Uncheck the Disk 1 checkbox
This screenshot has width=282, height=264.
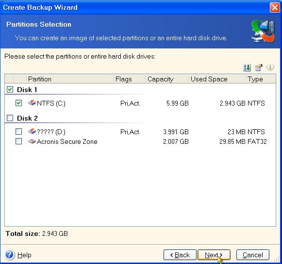(10, 89)
